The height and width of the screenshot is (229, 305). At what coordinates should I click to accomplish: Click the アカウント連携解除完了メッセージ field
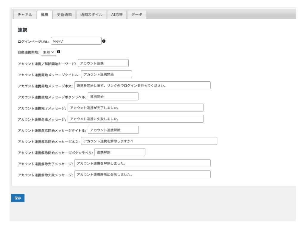click(x=142, y=163)
